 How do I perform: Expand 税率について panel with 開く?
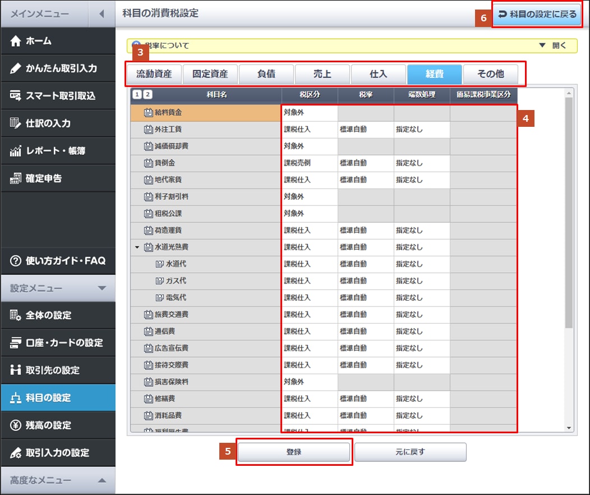[553, 45]
